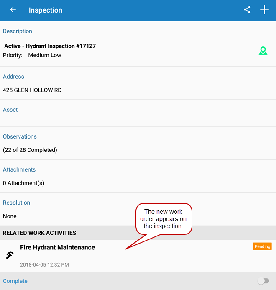The height and width of the screenshot is (290, 276).
Task: Open the Resolution section
Action: tap(17, 203)
